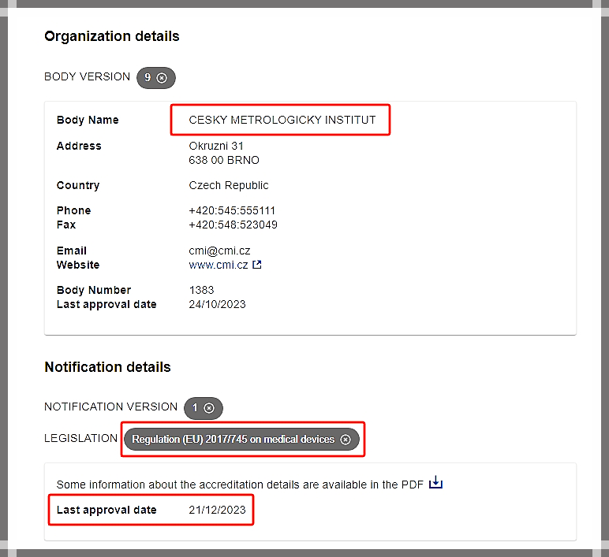Select body number 1383

click(x=201, y=290)
